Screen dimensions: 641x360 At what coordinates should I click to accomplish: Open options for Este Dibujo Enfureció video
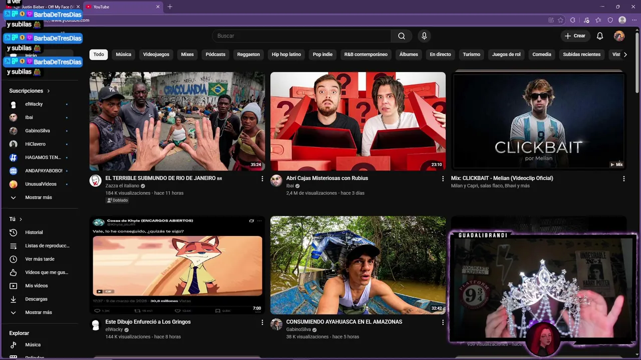[x=262, y=322]
